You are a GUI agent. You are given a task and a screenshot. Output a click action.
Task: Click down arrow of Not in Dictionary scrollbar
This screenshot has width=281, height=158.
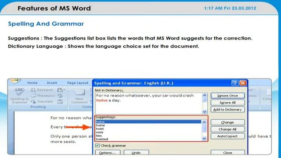tap(205, 112)
